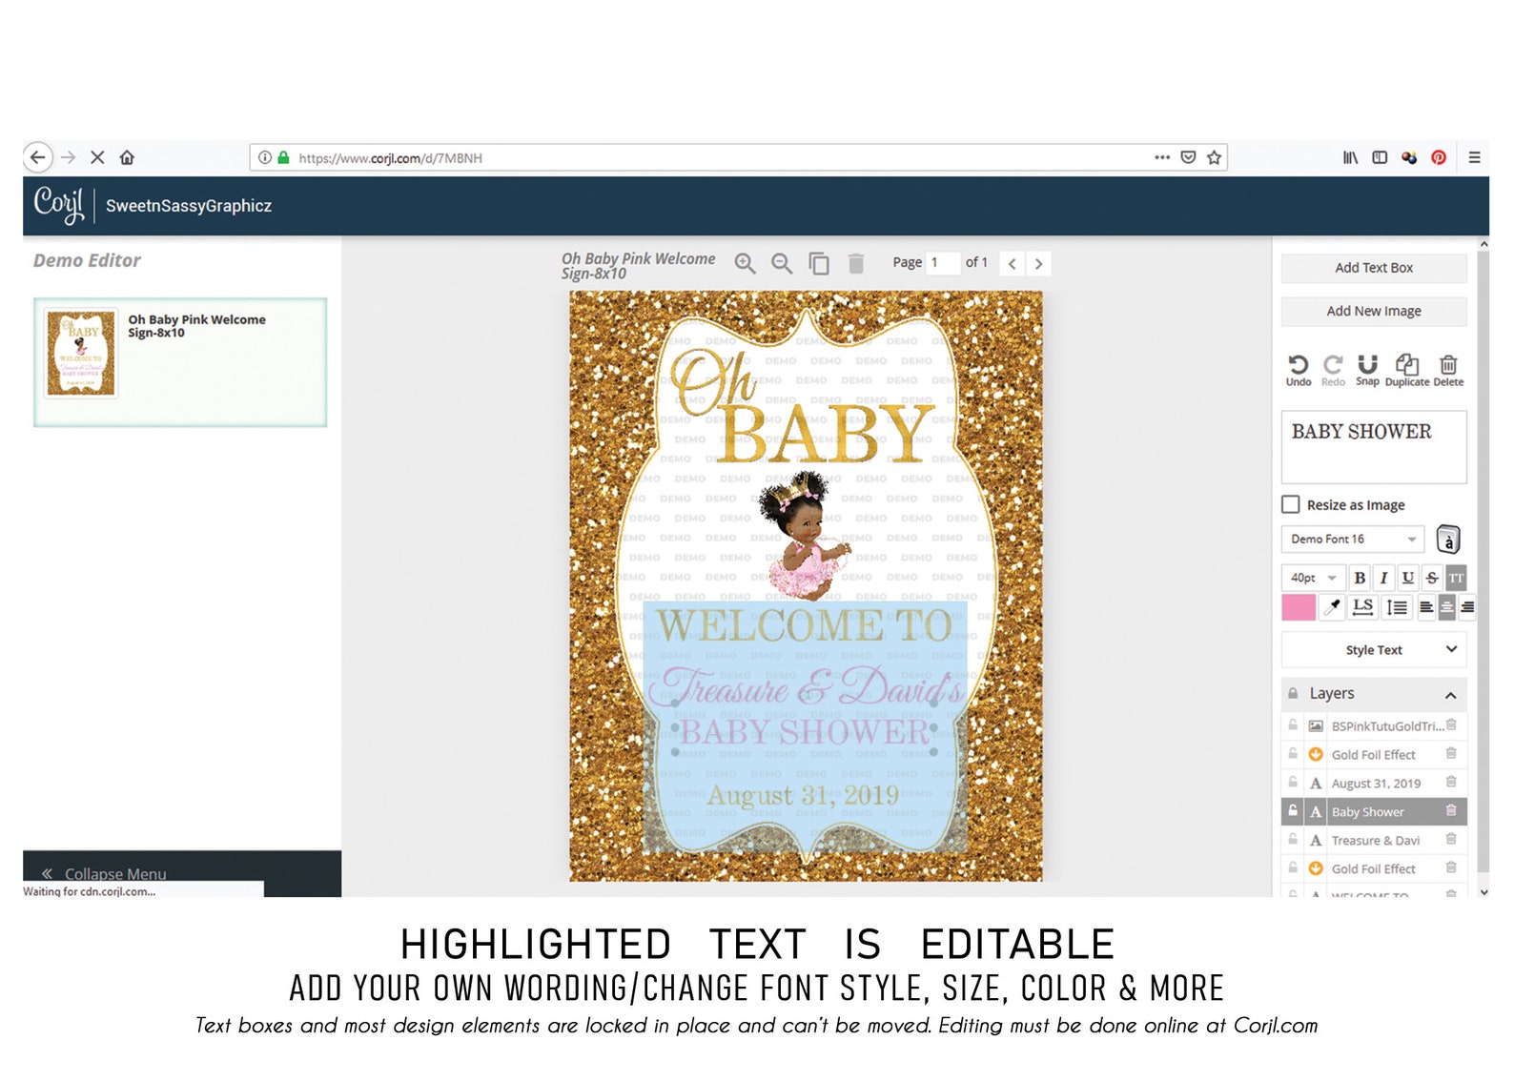Viewport: 1514px width, 1081px height.
Task: Click the Redo icon
Action: [1333, 371]
